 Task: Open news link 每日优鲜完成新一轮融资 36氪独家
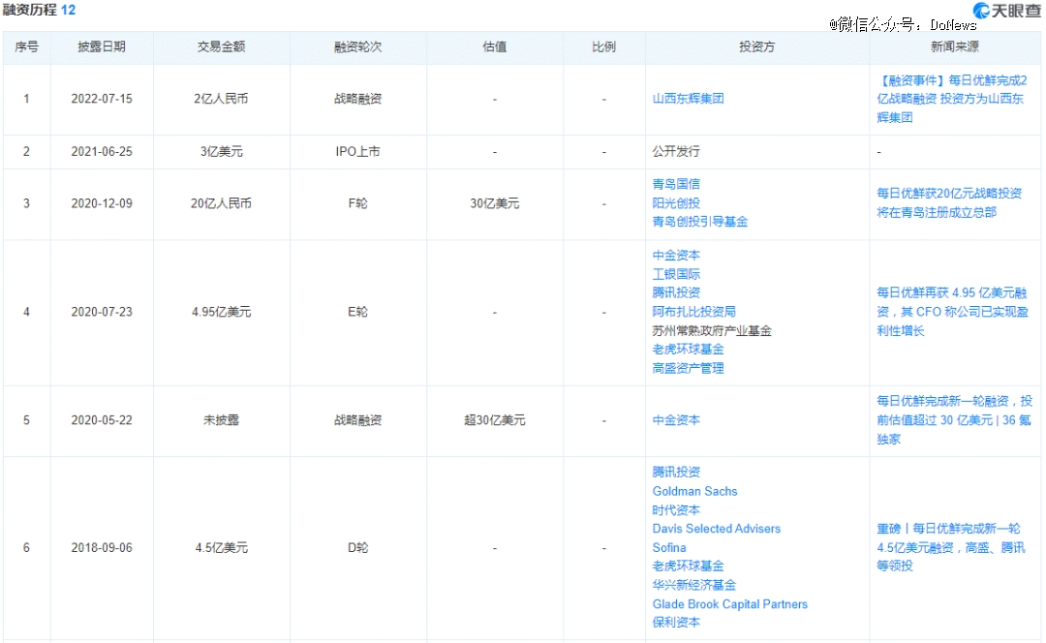click(955, 420)
